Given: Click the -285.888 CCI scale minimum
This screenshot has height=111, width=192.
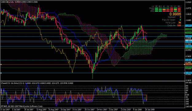Looking at the screenshot, I should click(189, 107).
